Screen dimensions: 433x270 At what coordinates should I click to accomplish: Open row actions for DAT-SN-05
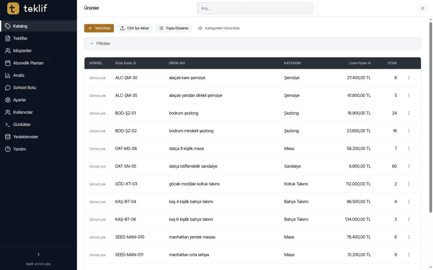[x=409, y=166]
